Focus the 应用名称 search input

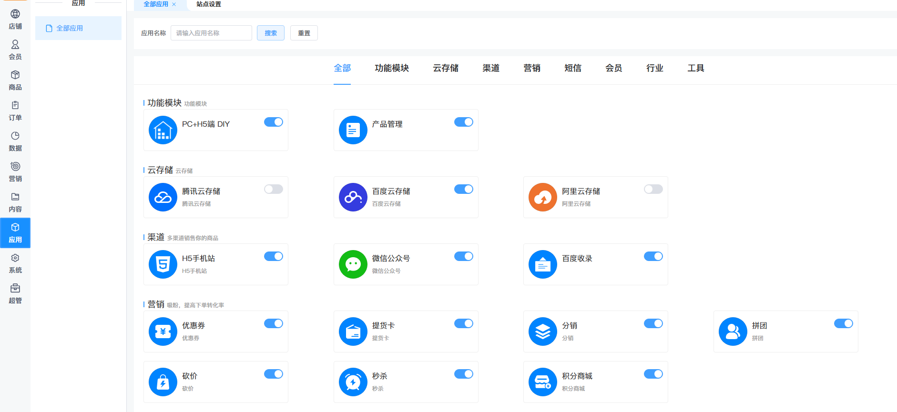point(211,33)
